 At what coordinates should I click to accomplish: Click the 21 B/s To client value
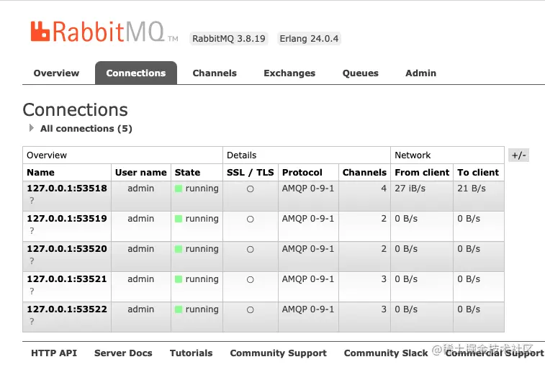coord(472,189)
